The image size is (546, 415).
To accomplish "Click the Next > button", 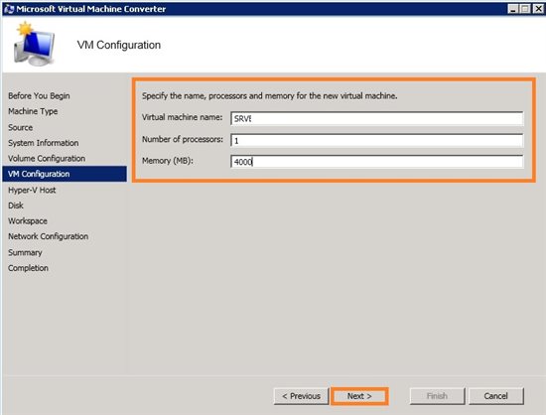I will pos(359,396).
